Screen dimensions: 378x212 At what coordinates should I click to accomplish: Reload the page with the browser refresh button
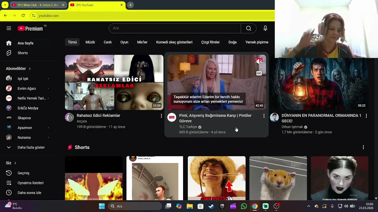[23, 16]
